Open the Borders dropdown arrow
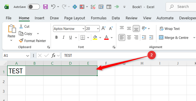Screen dimensions: 196x101 click(88, 37)
